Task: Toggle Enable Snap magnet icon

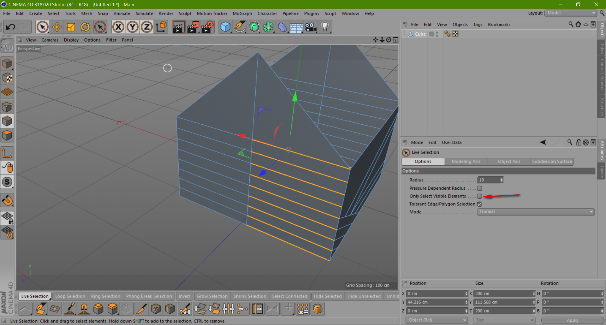Action: point(7,200)
